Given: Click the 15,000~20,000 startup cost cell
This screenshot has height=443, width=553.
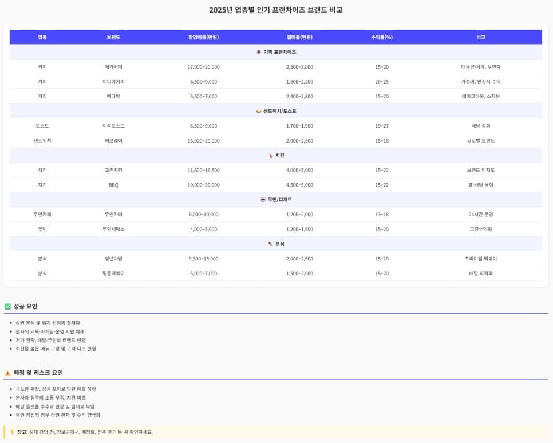Looking at the screenshot, I should tap(203, 141).
